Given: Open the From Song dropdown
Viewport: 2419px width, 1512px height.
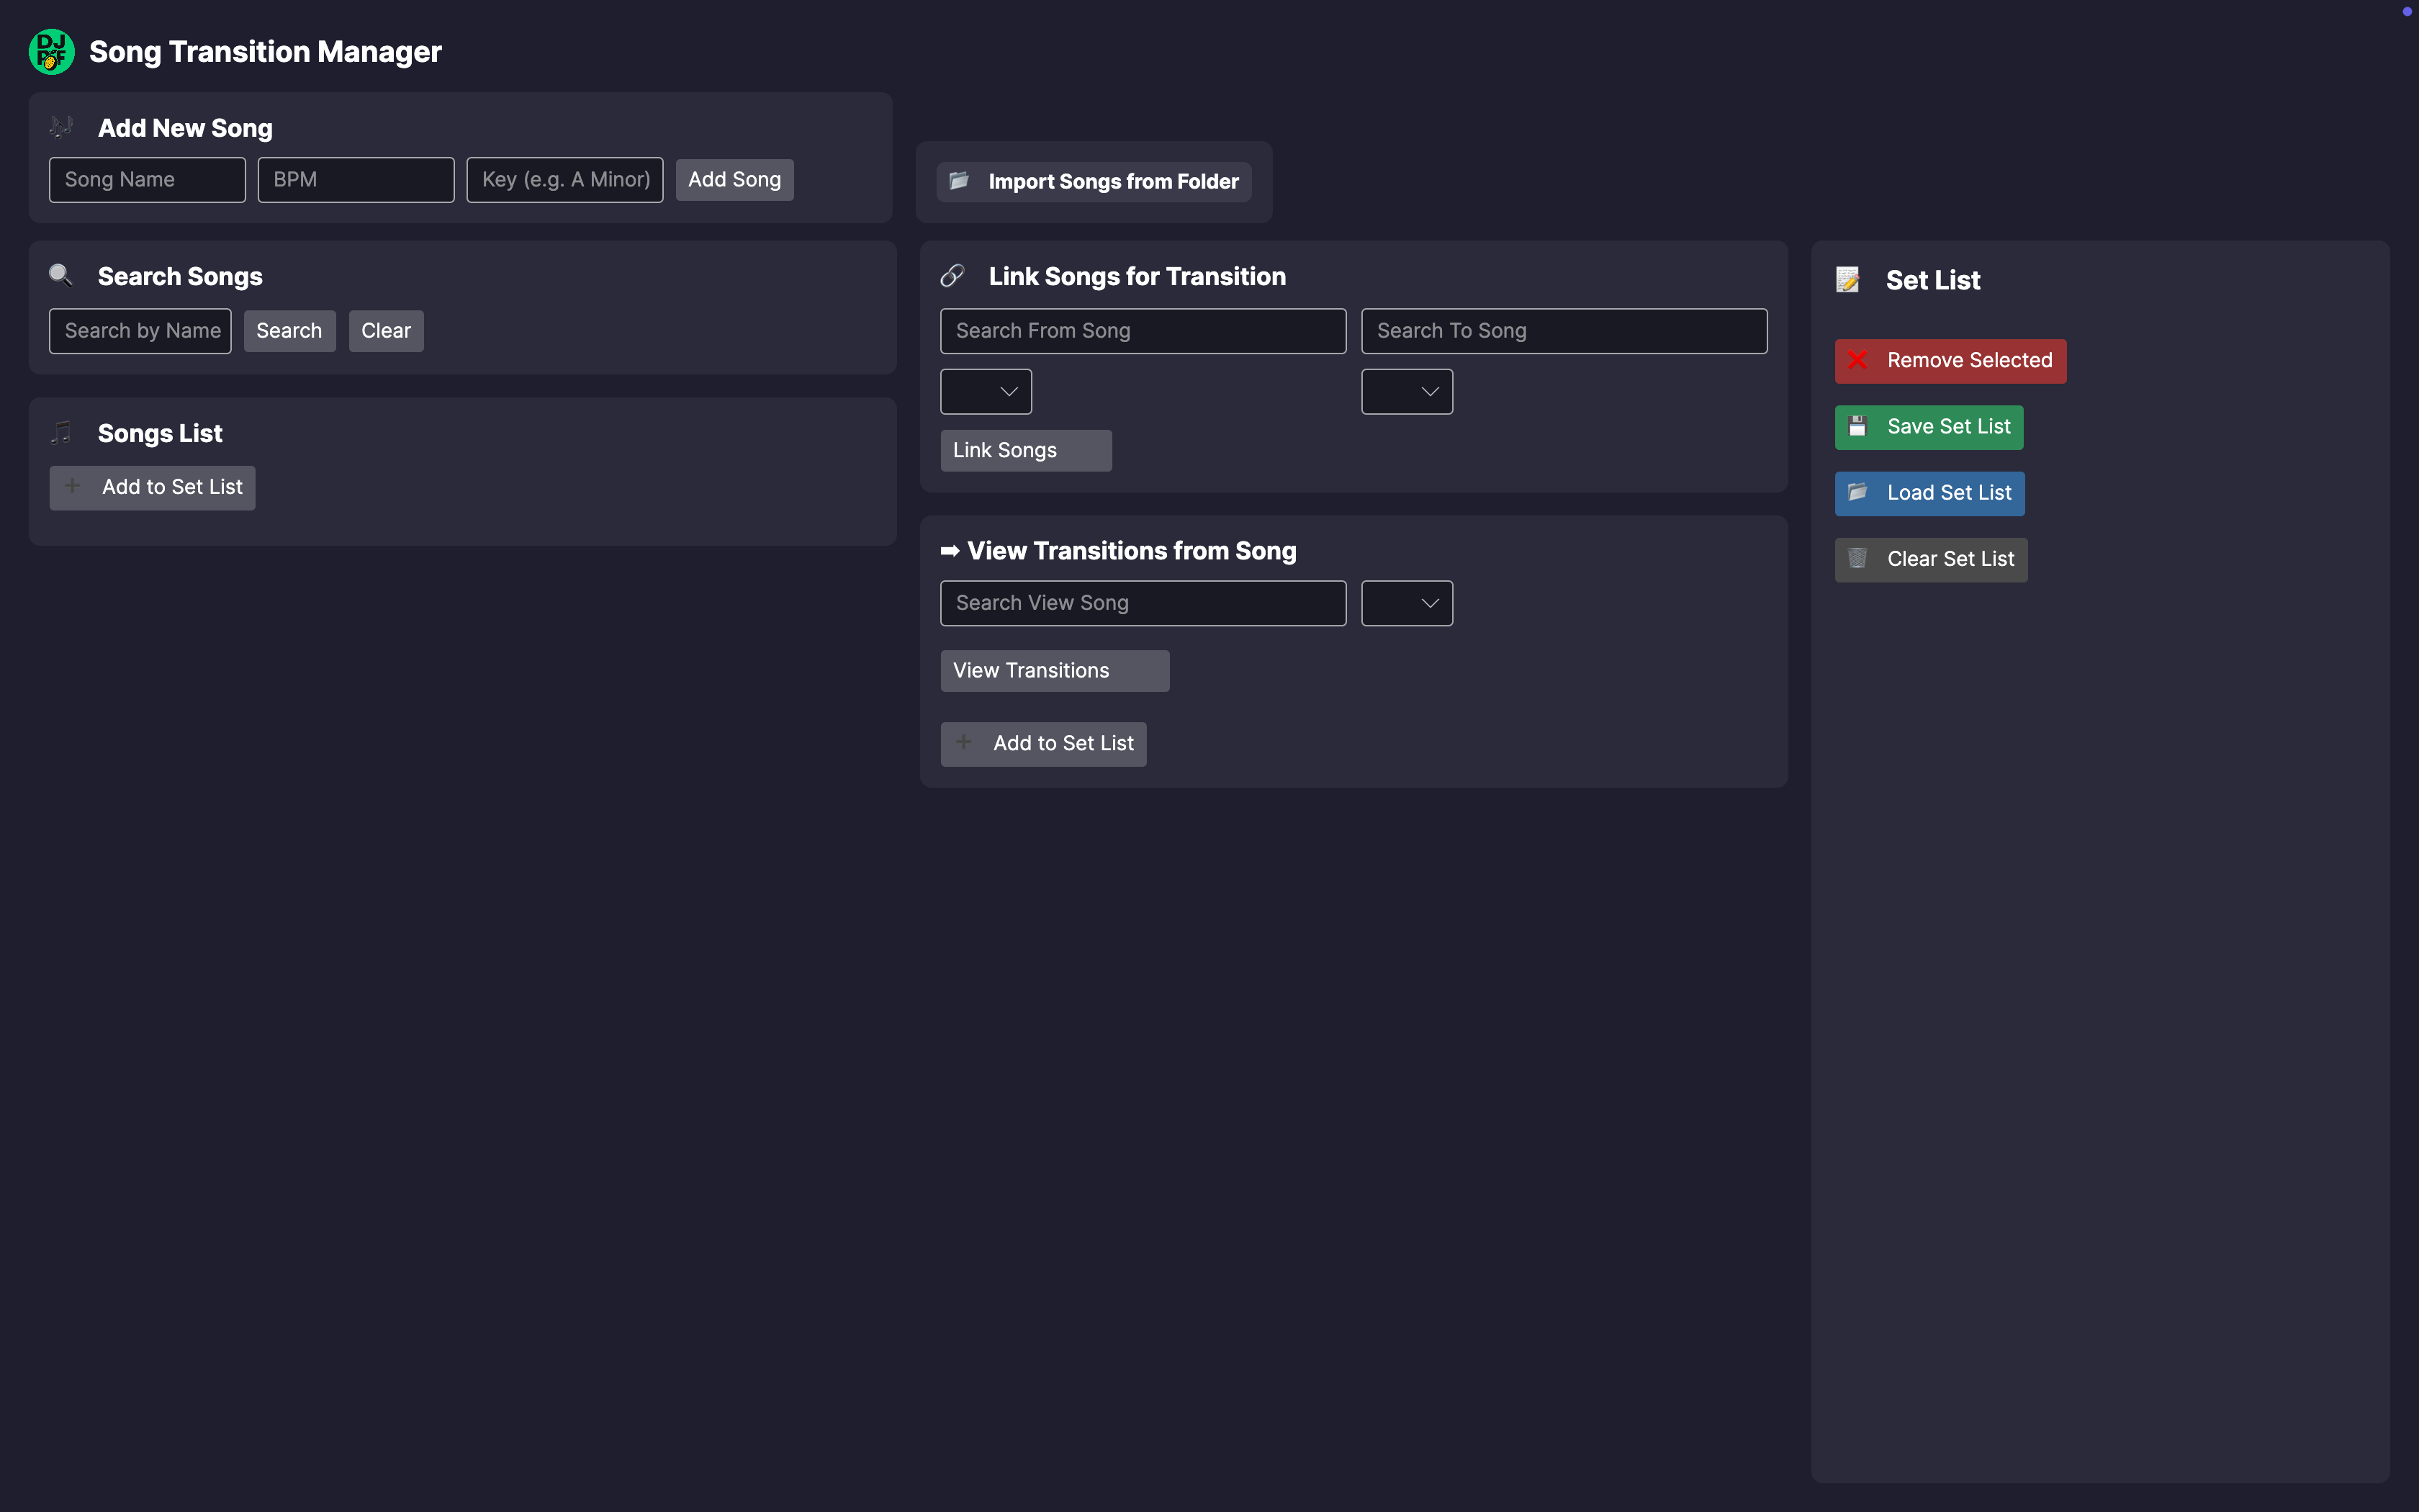Looking at the screenshot, I should pos(986,392).
